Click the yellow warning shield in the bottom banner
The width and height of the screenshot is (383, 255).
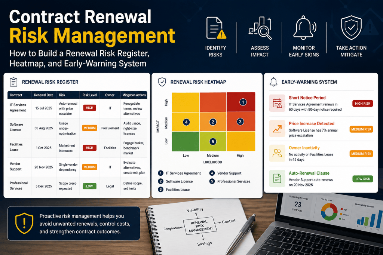24,223
